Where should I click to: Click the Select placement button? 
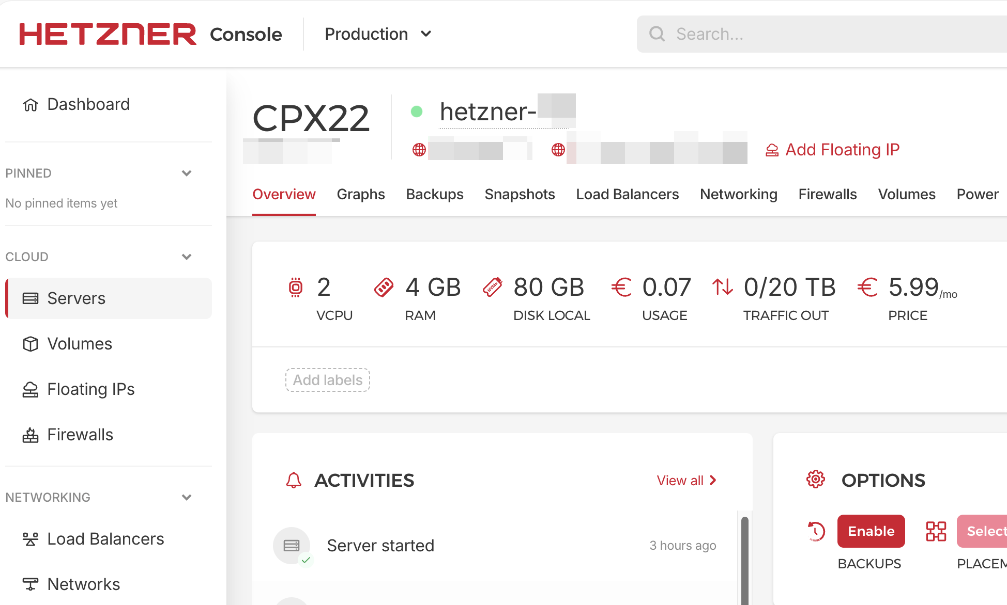pyautogui.click(x=982, y=531)
